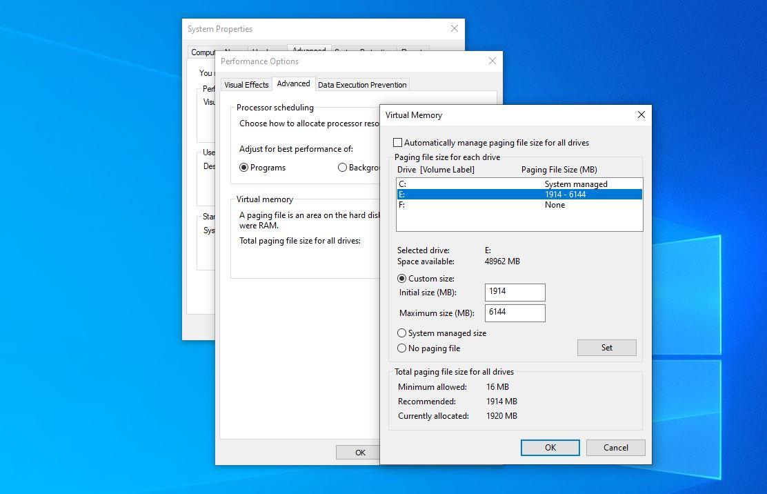
Task: Select Programs radio button in Performance Options
Action: point(243,167)
